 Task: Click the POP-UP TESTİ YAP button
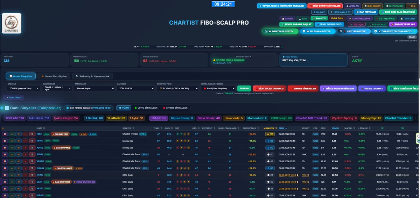pos(404,24)
